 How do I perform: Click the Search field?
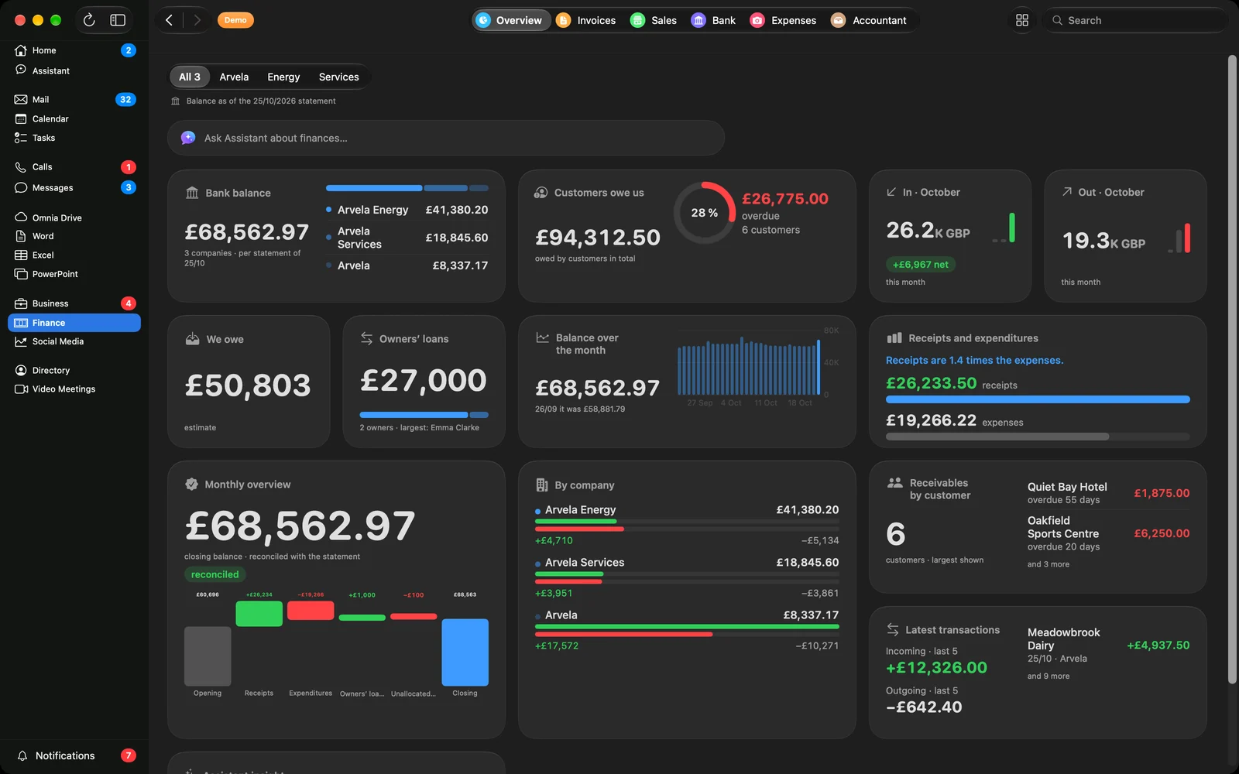[x=1134, y=20]
